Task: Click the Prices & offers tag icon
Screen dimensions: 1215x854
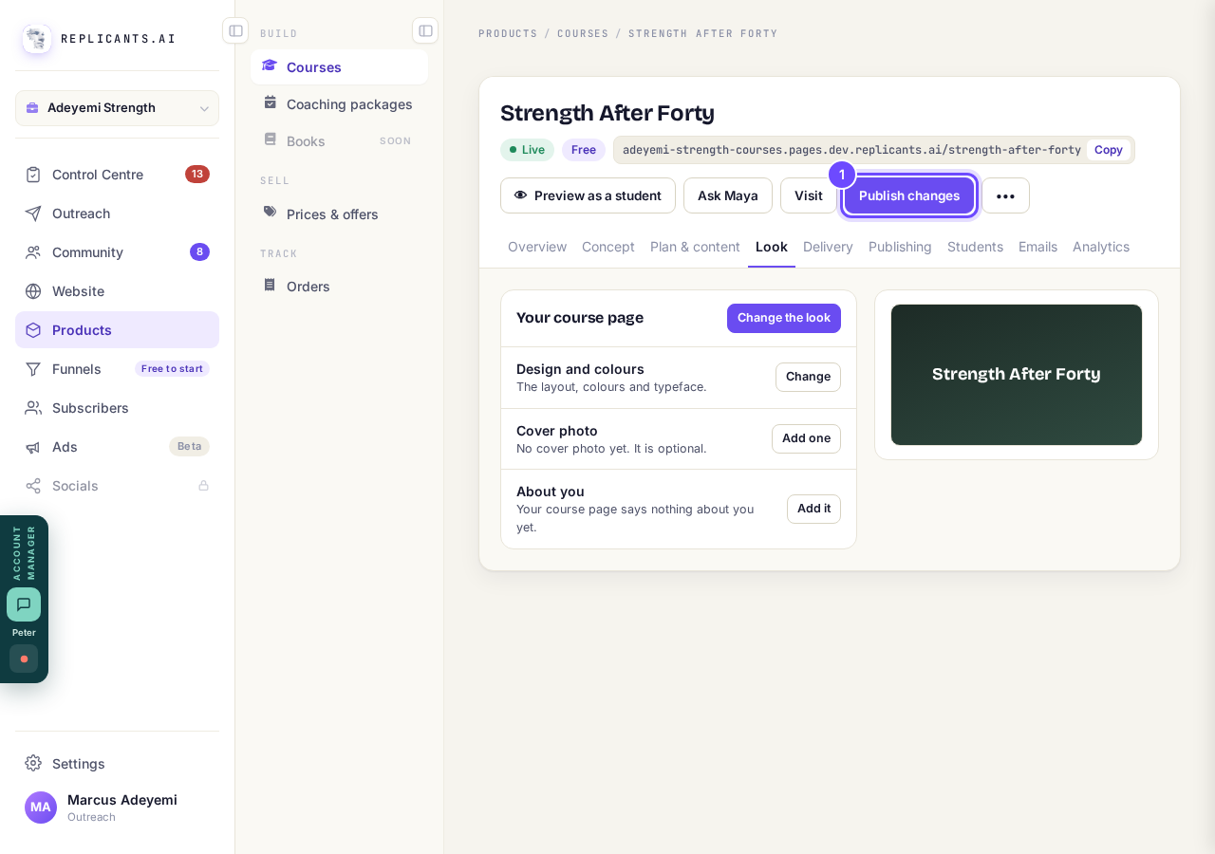Action: [271, 213]
